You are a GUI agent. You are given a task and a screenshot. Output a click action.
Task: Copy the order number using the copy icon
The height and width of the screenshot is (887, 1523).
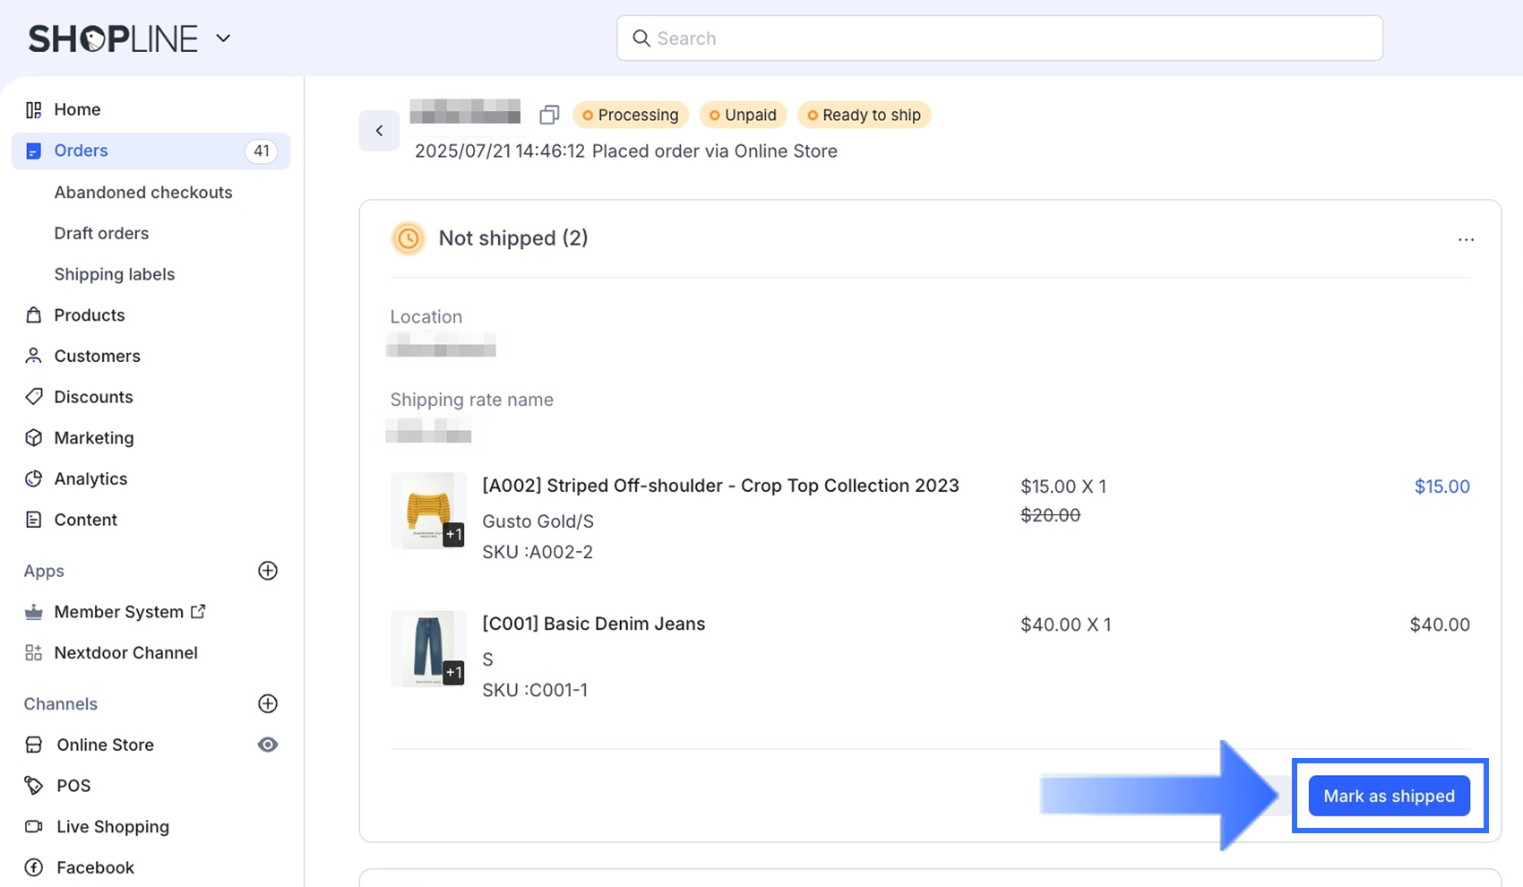tap(549, 115)
